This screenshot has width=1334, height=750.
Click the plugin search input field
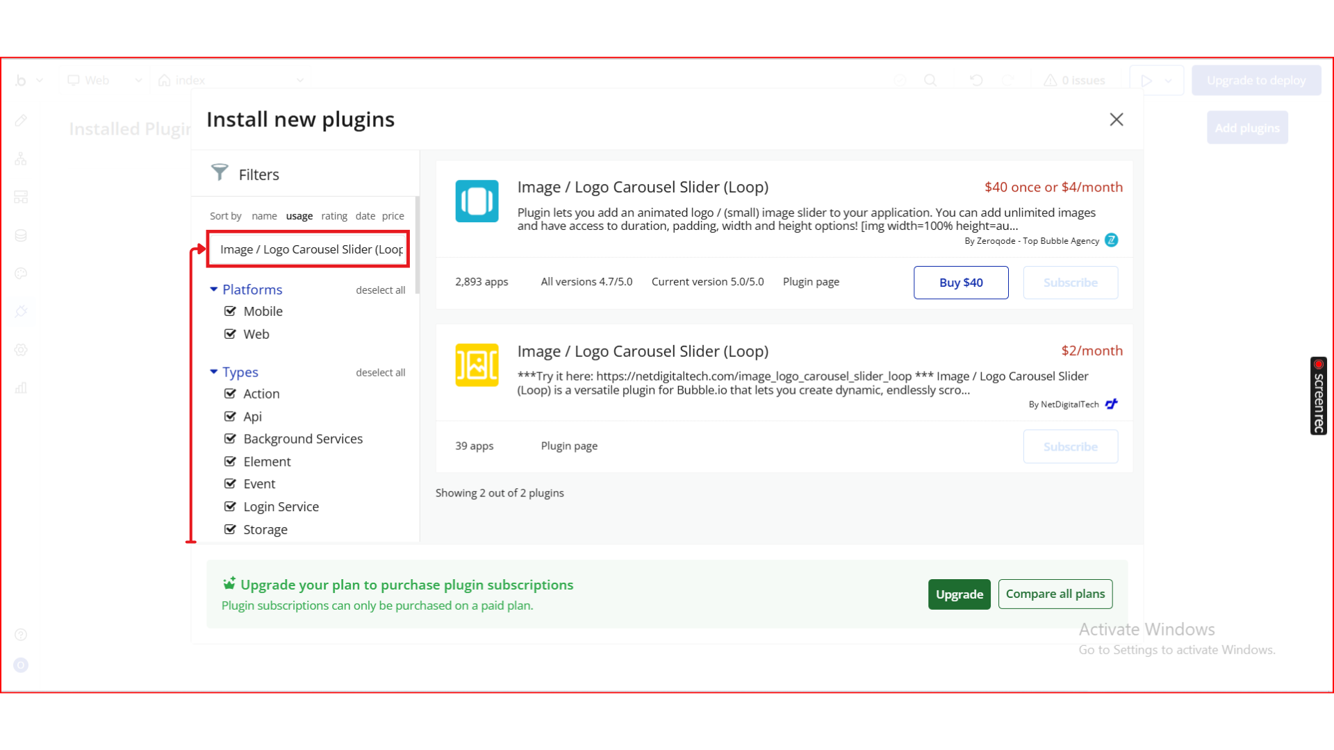pos(308,249)
